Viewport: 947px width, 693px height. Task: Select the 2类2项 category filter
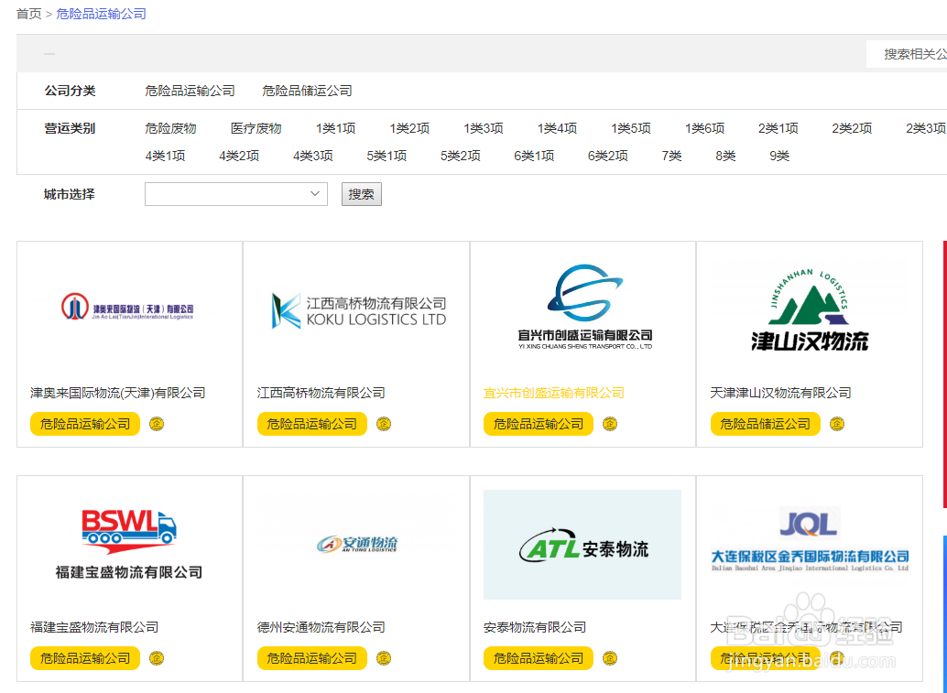(x=852, y=128)
